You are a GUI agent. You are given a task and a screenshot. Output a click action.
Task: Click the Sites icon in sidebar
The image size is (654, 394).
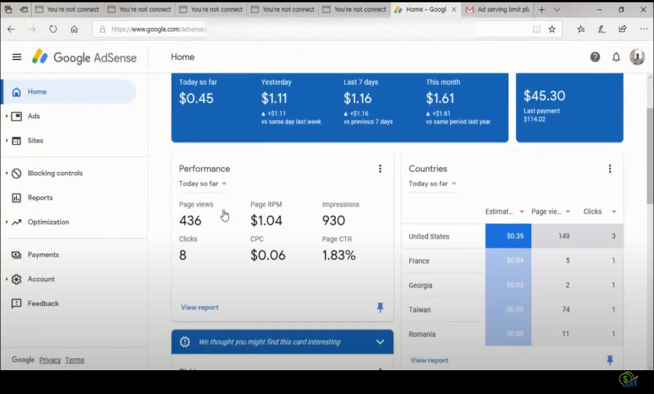tap(16, 141)
